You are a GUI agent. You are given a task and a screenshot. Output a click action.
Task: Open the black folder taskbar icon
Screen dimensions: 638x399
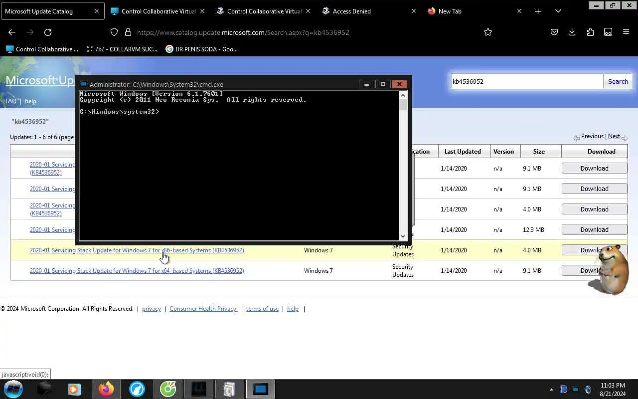(44, 389)
